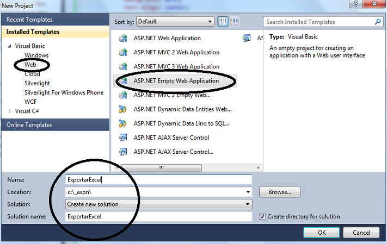Click the search magnifier icon
This screenshot has width=387, height=244.
tap(378, 22)
